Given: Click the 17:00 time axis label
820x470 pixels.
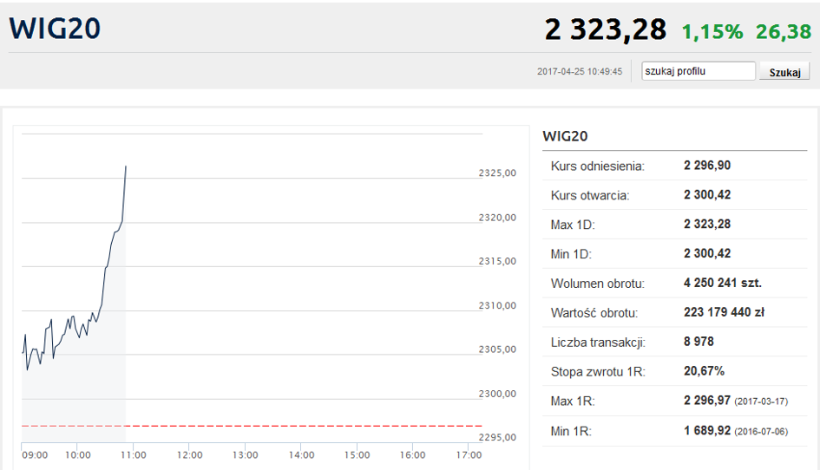Looking at the screenshot, I should click(x=469, y=455).
